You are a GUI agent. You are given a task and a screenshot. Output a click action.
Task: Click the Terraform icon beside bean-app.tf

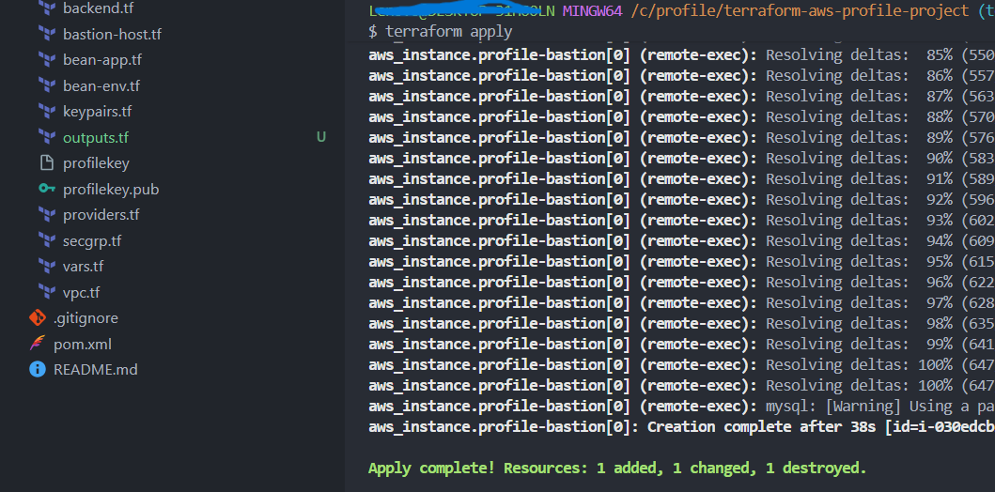click(x=47, y=59)
